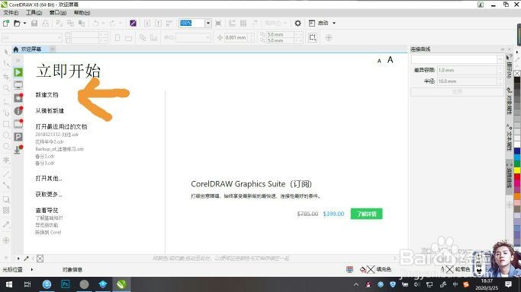Click the large A increase text size

391,60
